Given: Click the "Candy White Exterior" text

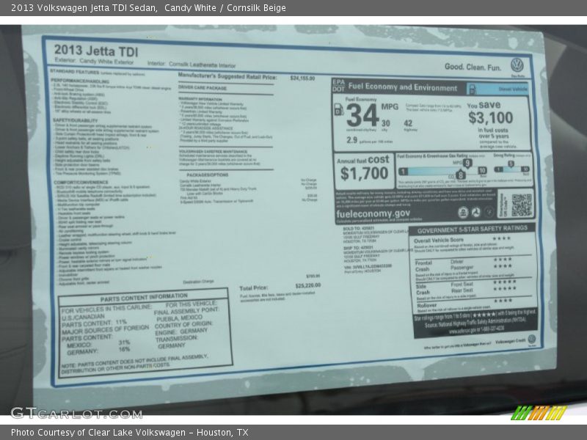Looking at the screenshot, I should tap(106, 62).
